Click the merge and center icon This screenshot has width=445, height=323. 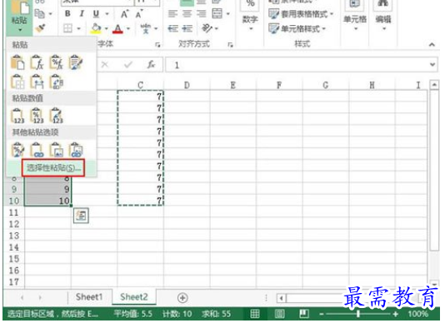(x=217, y=13)
